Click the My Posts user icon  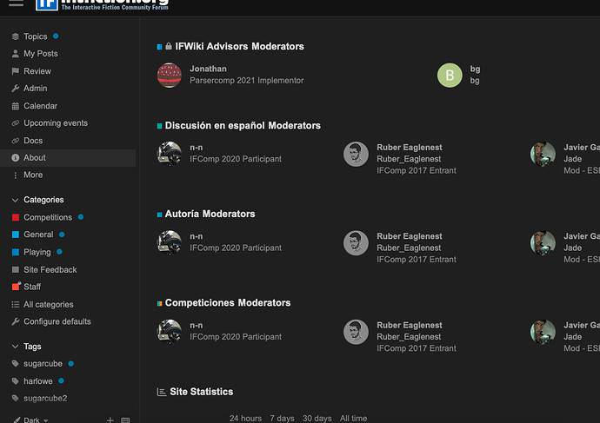16,54
